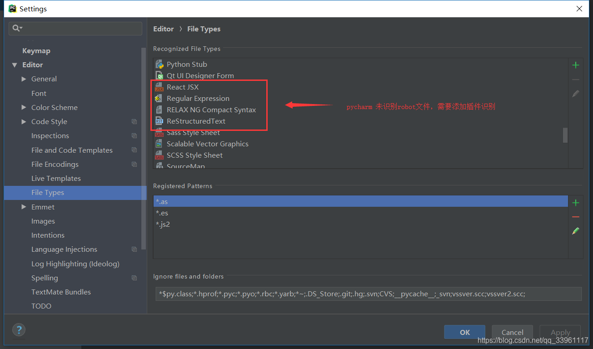This screenshot has height=349, width=593.
Task: Close the Settings dialog window
Action: [579, 9]
